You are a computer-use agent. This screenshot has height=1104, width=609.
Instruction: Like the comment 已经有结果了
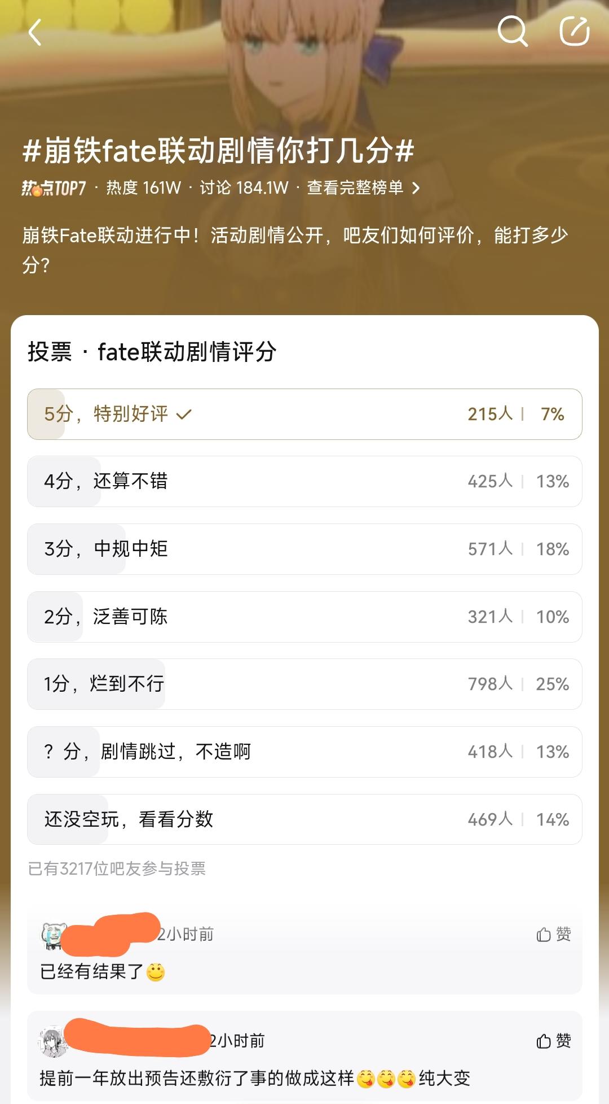pos(554,935)
